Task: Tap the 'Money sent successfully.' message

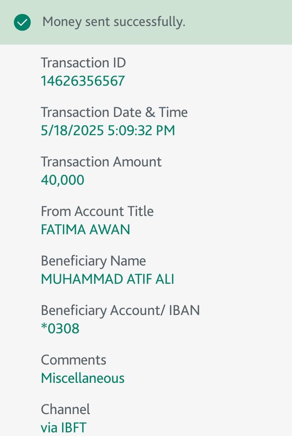Action: pos(114,22)
